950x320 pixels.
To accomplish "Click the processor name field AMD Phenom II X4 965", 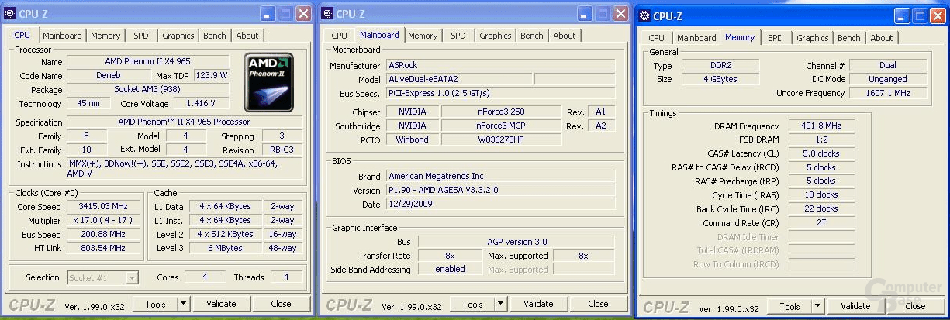I will tap(150, 61).
